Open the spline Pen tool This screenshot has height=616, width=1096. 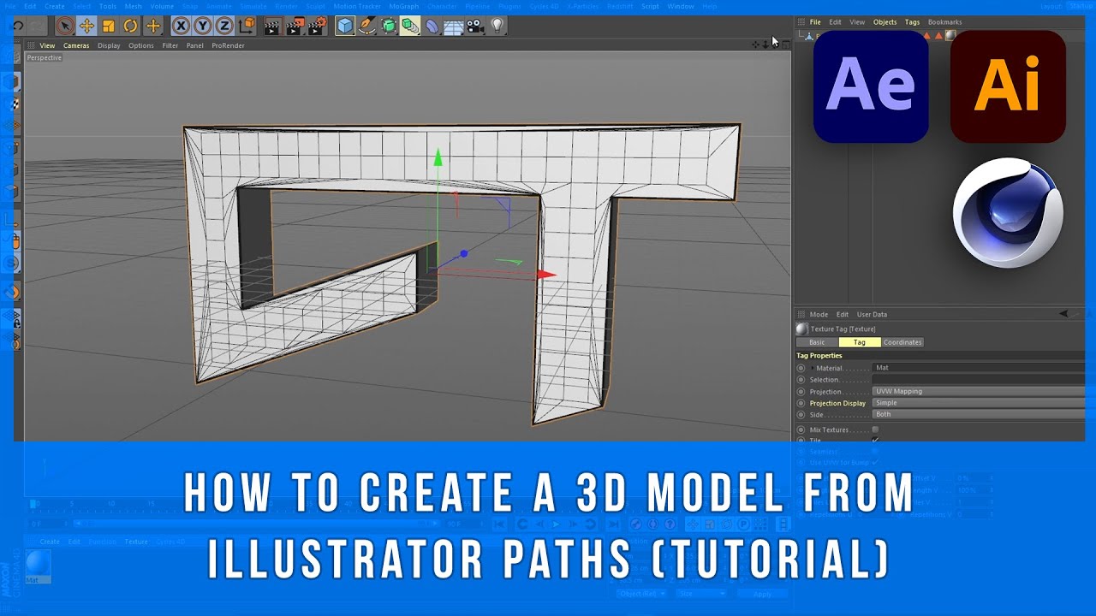[367, 26]
